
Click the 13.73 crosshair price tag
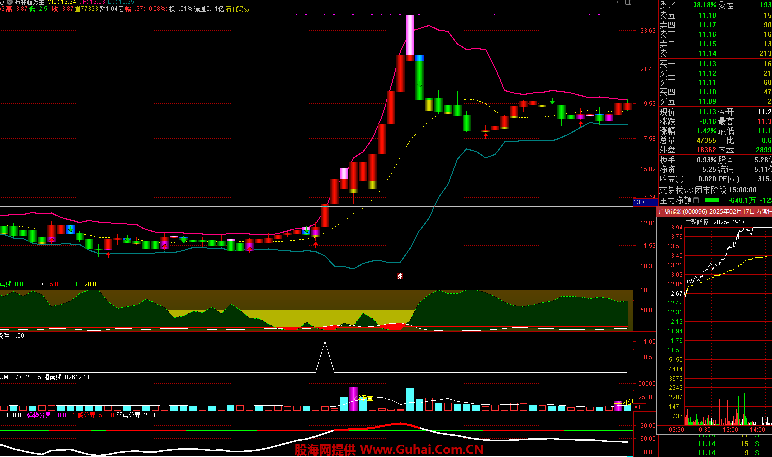point(641,202)
